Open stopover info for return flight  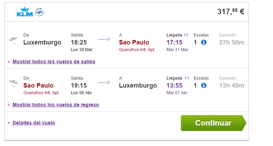(x=204, y=85)
